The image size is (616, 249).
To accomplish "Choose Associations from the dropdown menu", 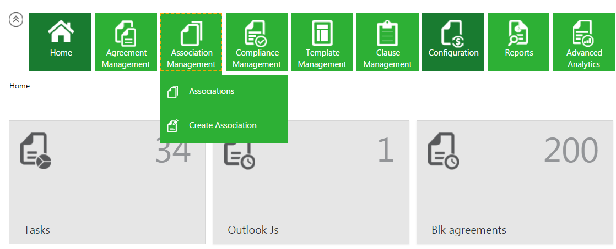I will click(x=212, y=91).
